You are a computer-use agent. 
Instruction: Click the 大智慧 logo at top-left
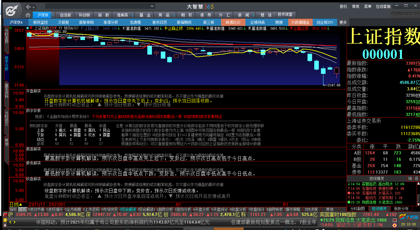(11, 11)
